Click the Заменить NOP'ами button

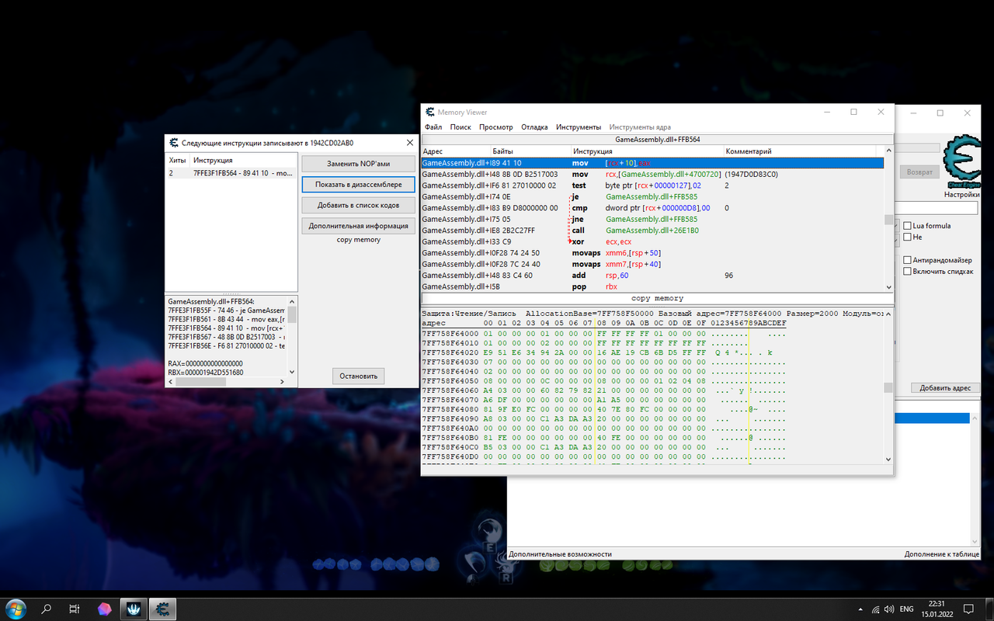(x=359, y=164)
